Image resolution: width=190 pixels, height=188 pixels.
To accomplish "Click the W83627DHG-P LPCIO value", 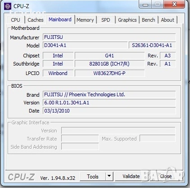I will pos(109,73).
